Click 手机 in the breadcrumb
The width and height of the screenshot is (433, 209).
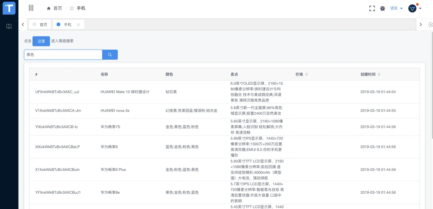(81, 8)
